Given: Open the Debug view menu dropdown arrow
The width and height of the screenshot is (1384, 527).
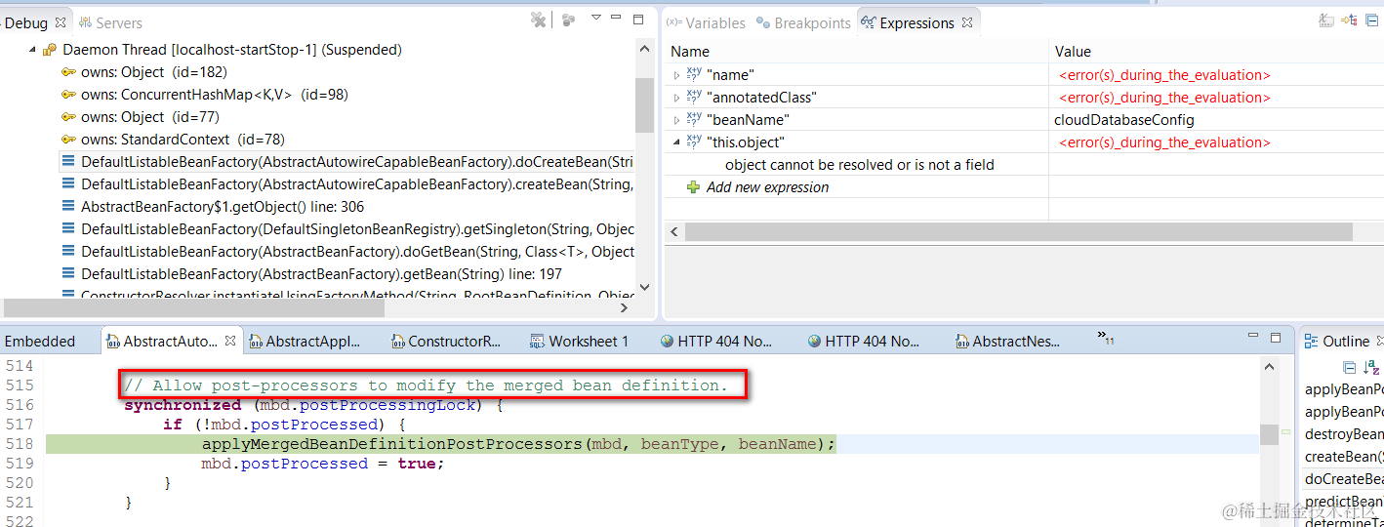Looking at the screenshot, I should [x=595, y=18].
